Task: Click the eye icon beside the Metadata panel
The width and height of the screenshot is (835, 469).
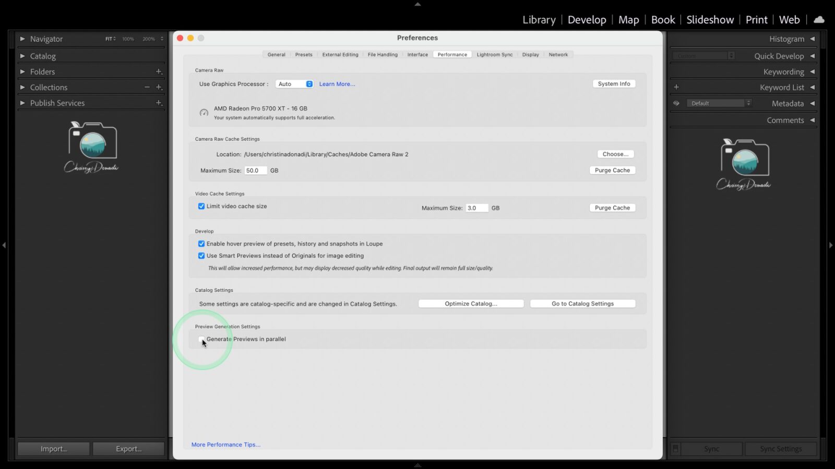Action: tap(676, 103)
